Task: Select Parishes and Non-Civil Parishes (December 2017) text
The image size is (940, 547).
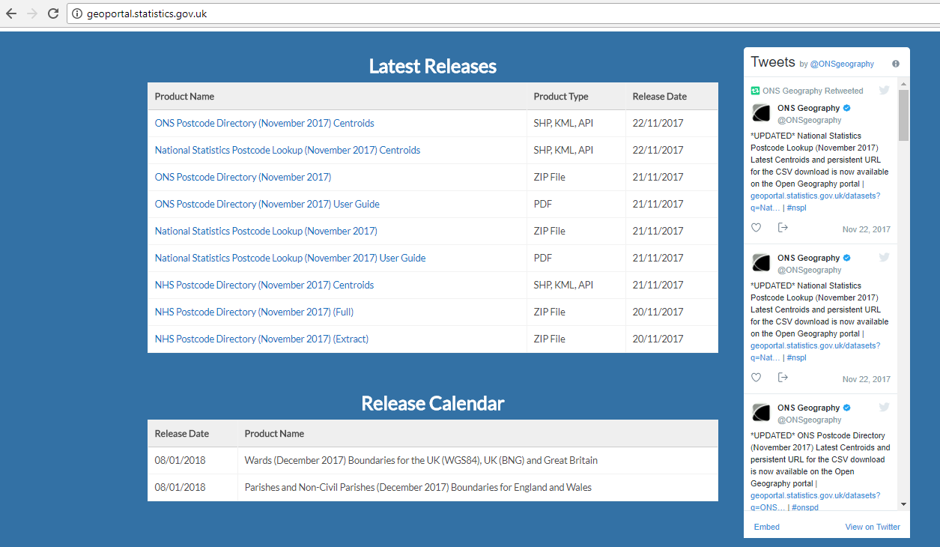Action: point(418,487)
